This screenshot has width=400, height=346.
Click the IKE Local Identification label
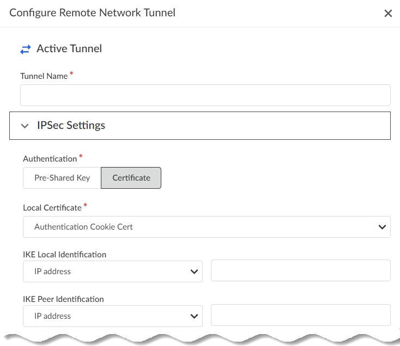tap(64, 255)
